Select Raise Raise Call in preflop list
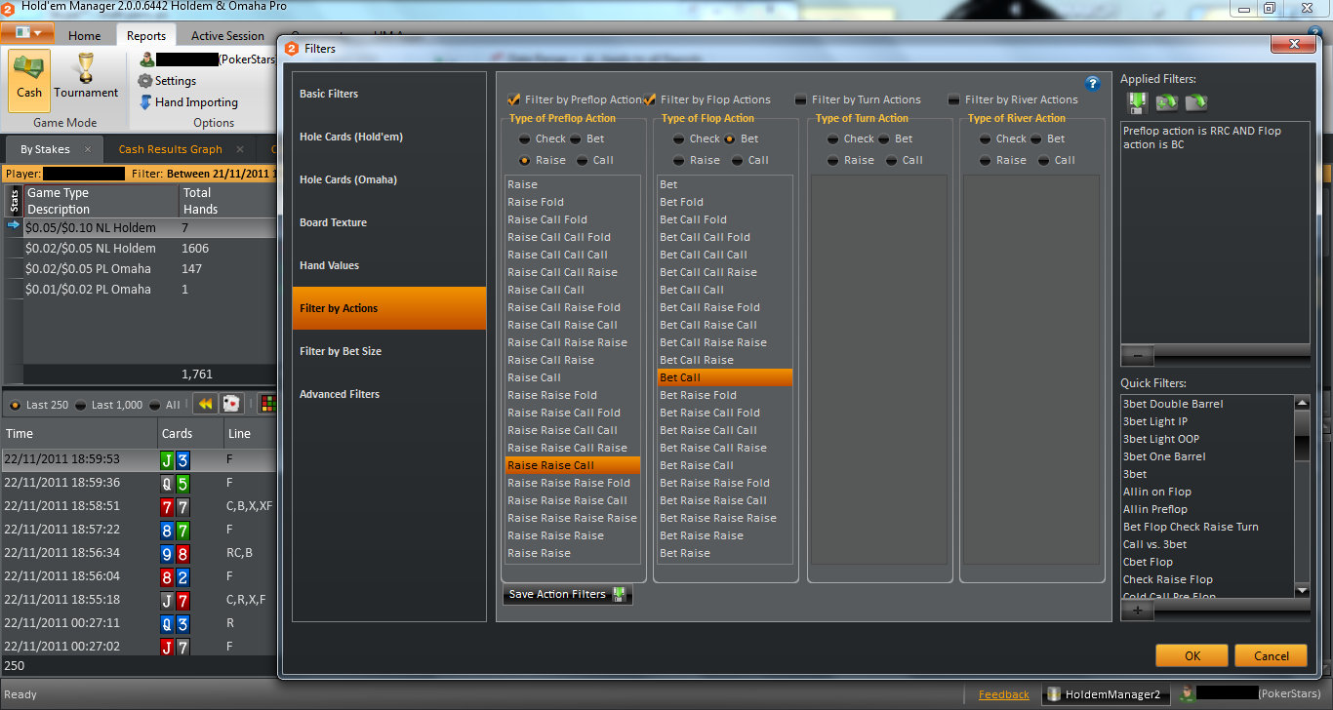 click(x=573, y=465)
